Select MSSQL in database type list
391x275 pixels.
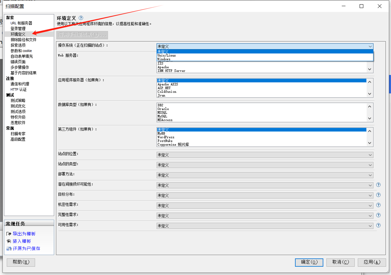[x=262, y=113]
